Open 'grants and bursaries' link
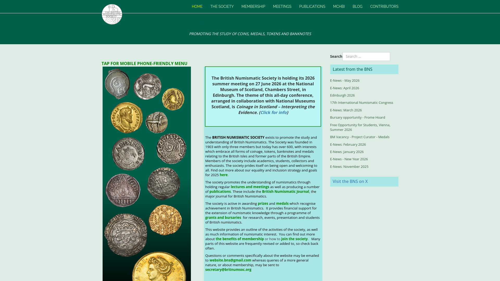 click(223, 218)
